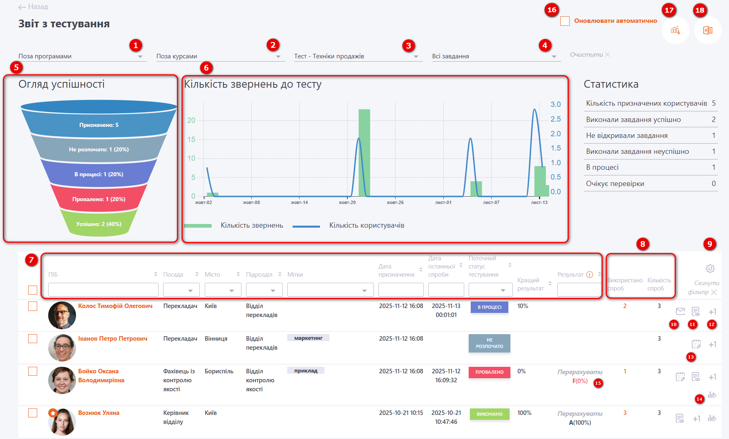
Task: Click the ПІБ filter text field
Action: (103, 290)
